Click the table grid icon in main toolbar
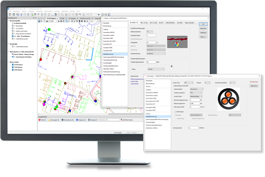This screenshot has width=265, height=177. click(x=14, y=15)
